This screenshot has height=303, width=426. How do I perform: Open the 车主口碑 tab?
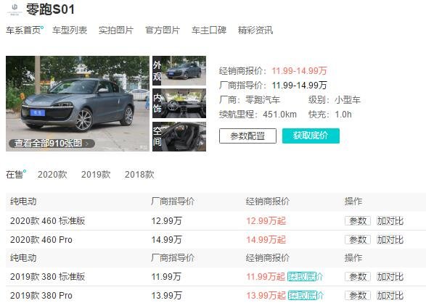(x=209, y=30)
